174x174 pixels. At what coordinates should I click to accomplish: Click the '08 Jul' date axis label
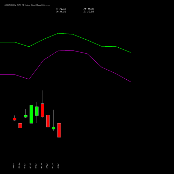tap(53, 166)
